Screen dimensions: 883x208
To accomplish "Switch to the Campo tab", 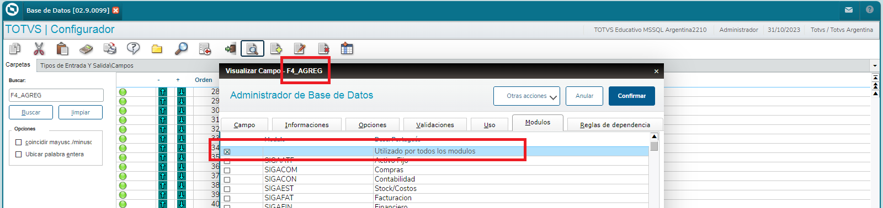I will click(244, 125).
